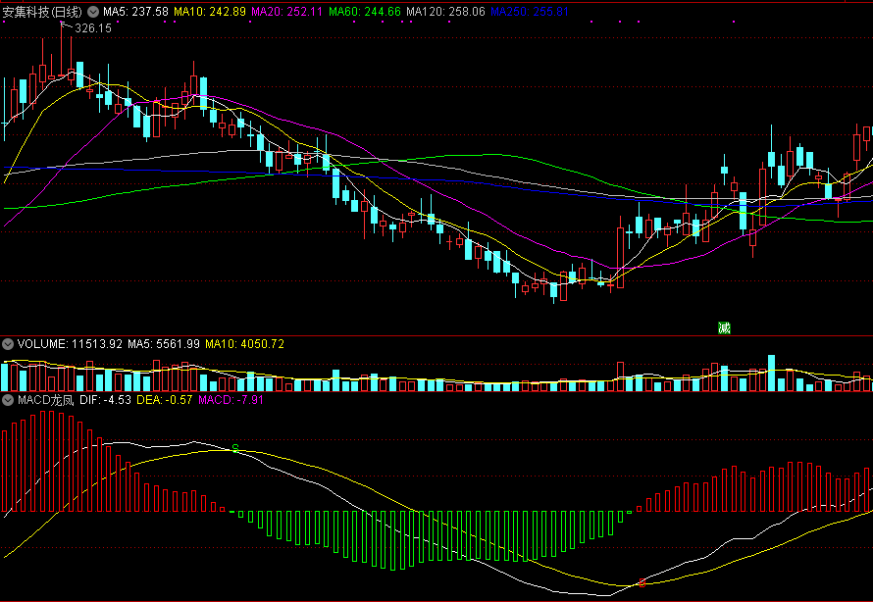The height and width of the screenshot is (602, 873).
Task: Open the VOLUME indicator dropdown arrow
Action: click(x=8, y=344)
